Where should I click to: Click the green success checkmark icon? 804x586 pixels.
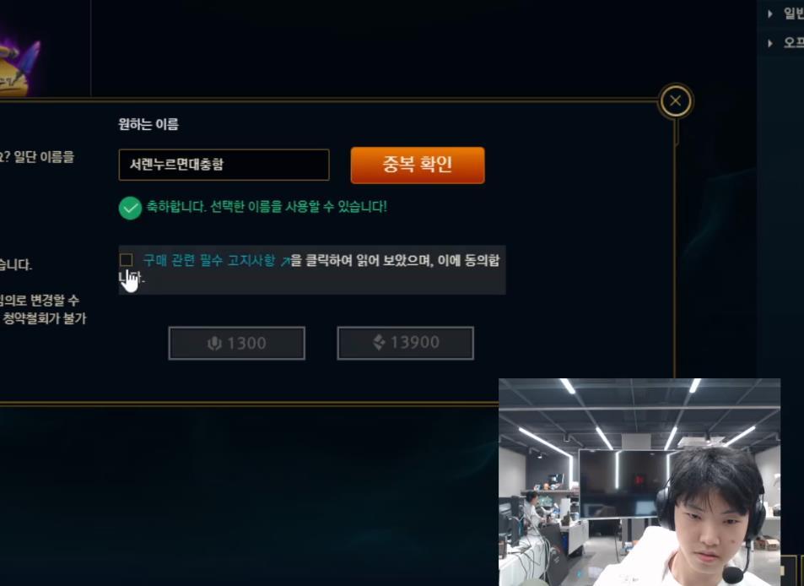tap(130, 209)
